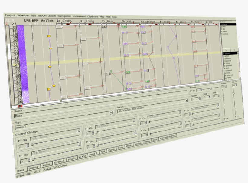Screen dimensions: 248x183
Task: Click the MSB spin box
Action: (207, 97)
